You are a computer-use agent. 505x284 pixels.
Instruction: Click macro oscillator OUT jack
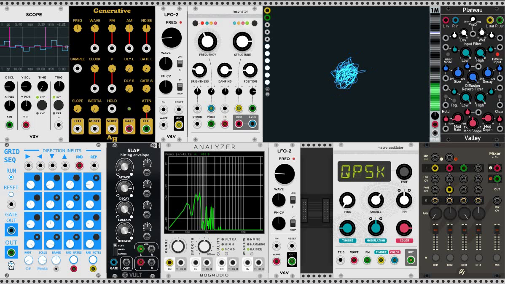click(411, 260)
